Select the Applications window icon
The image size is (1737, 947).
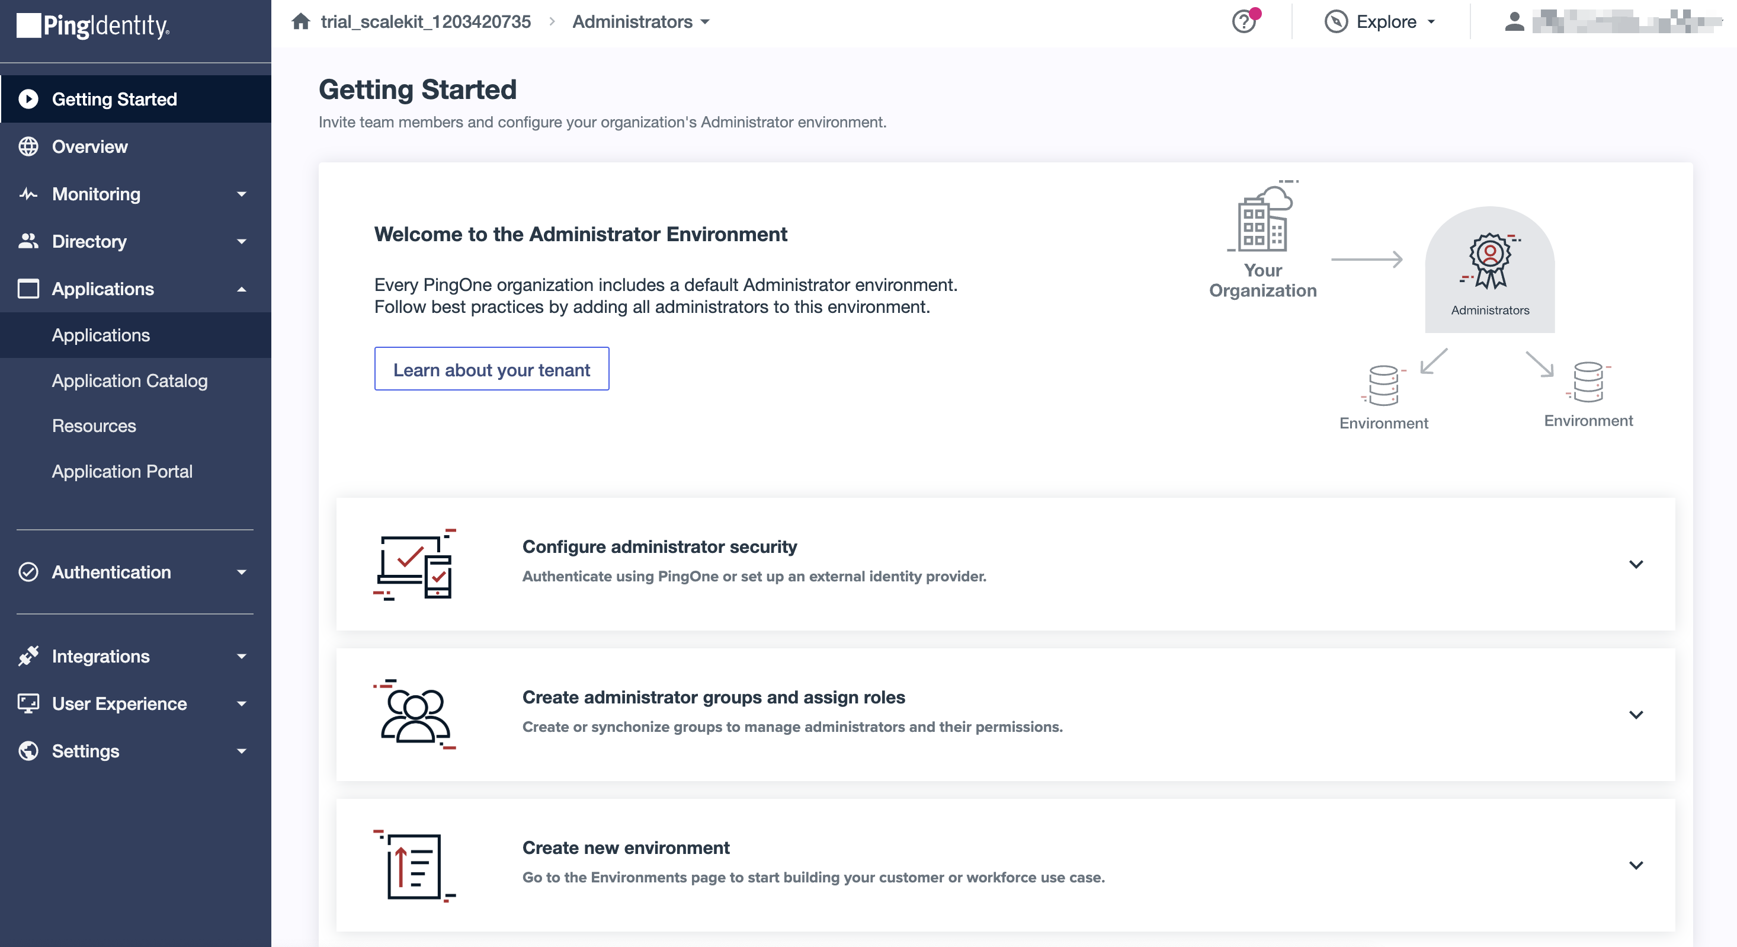(28, 289)
